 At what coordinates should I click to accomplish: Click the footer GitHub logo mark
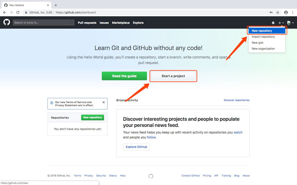click(151, 176)
